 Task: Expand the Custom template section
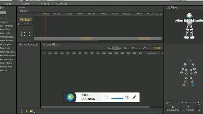[4, 22]
